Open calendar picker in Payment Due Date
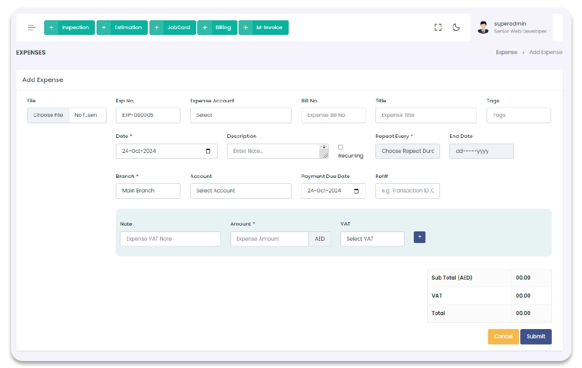This screenshot has width=582, height=368. pyautogui.click(x=357, y=191)
